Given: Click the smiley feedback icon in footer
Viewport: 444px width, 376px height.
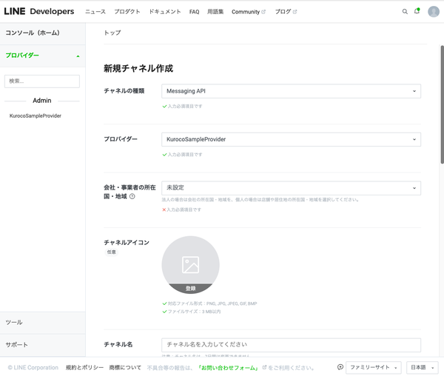Looking at the screenshot, I should pos(340,367).
